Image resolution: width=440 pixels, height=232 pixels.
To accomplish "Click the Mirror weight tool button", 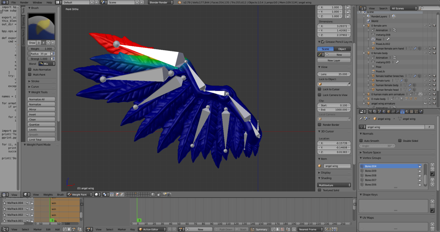I will [x=41, y=109].
